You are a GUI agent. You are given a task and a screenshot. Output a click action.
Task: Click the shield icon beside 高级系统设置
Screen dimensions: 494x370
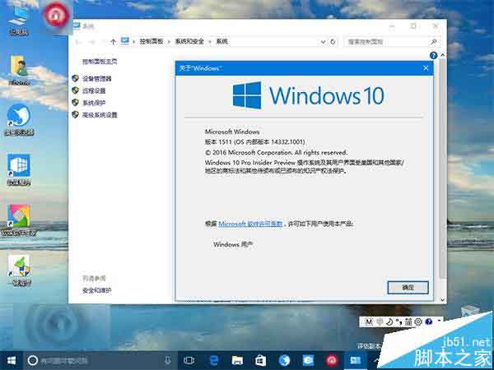75,114
